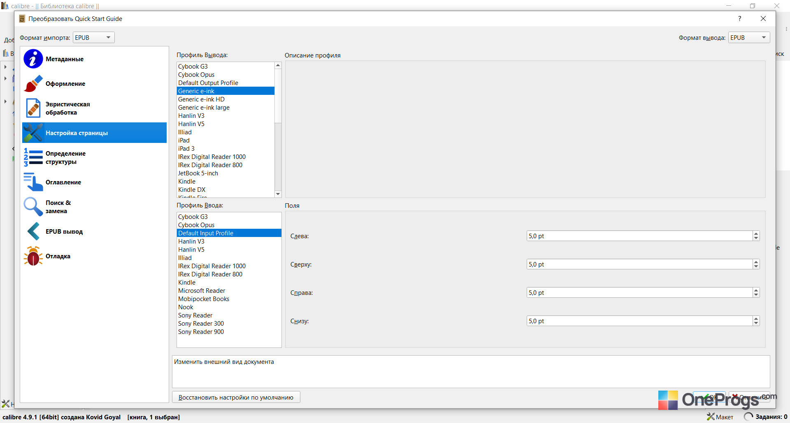Select Default Input Profile in the list
This screenshot has width=790, height=423.
[x=229, y=233]
